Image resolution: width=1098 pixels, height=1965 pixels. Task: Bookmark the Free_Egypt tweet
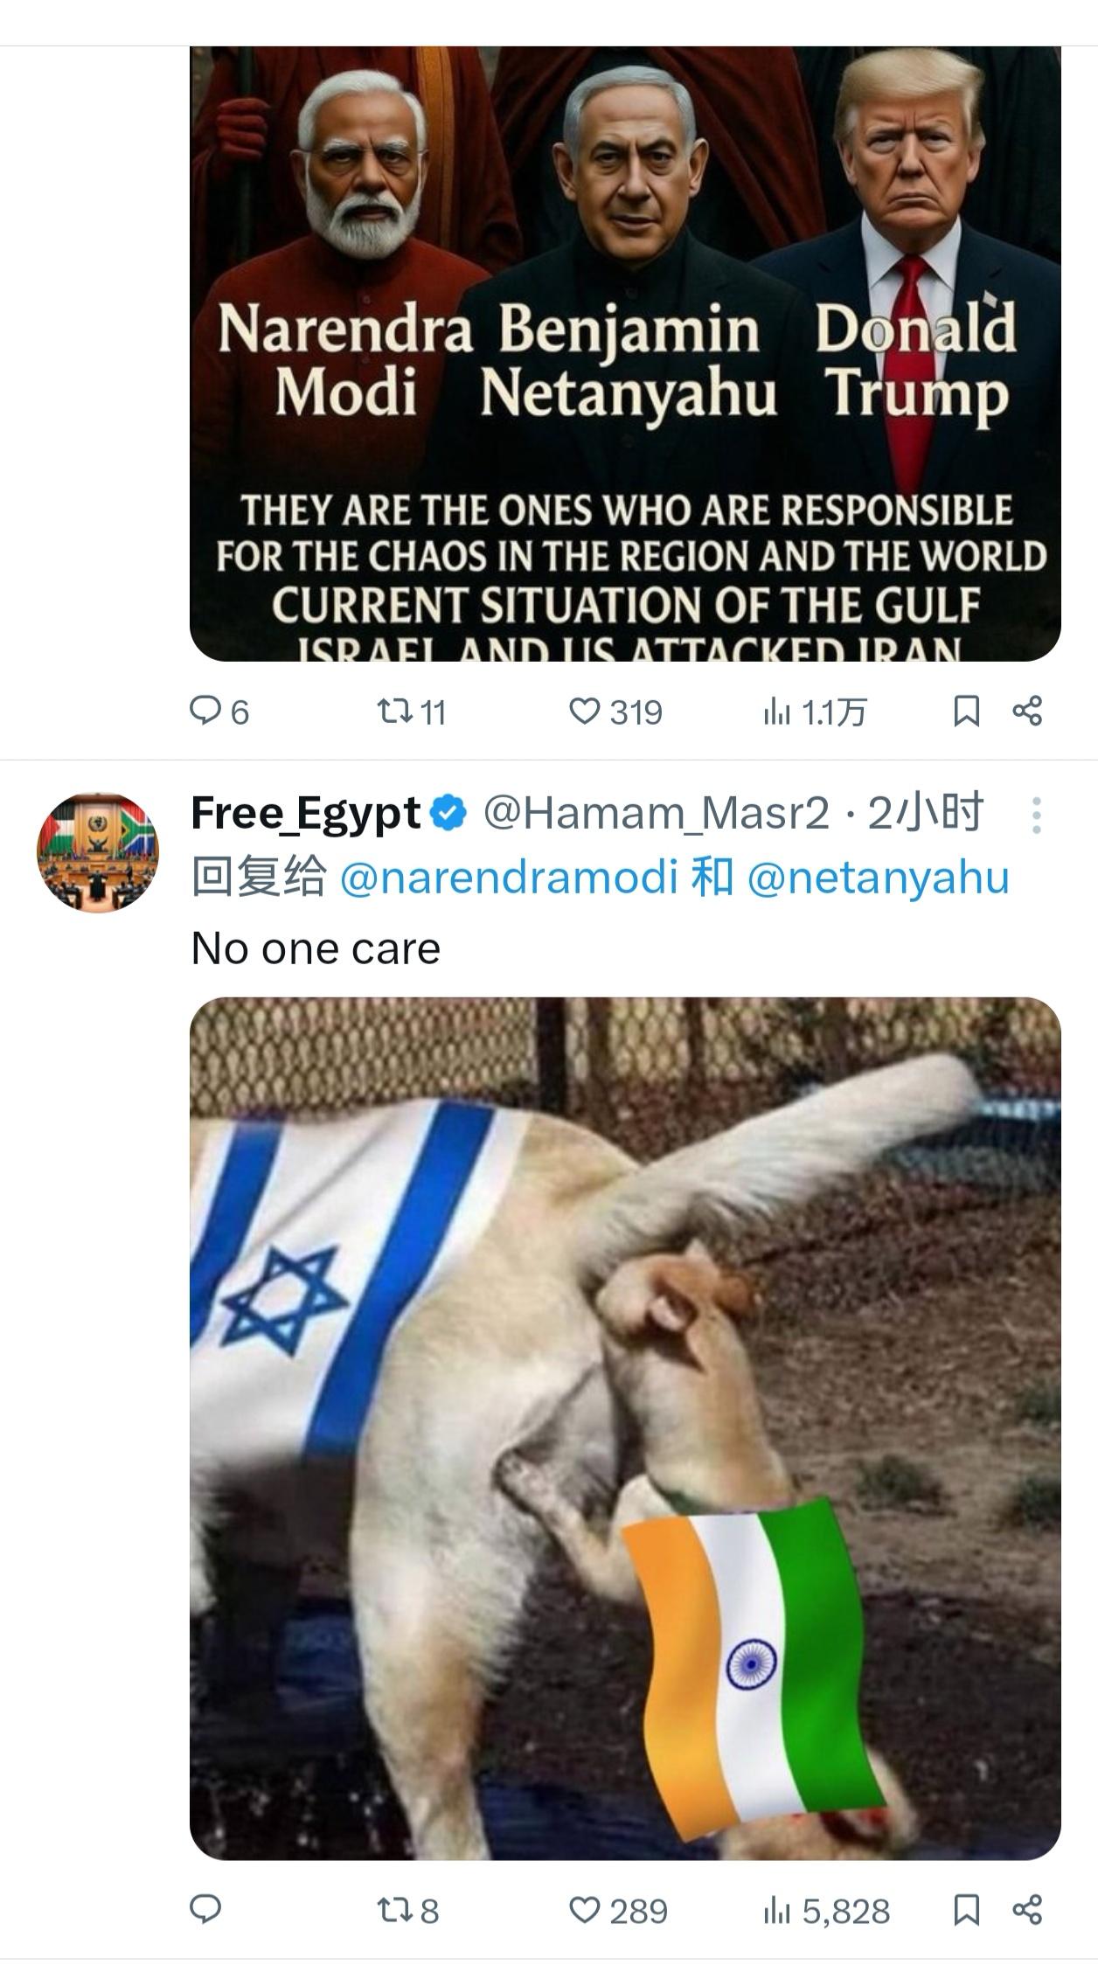coord(966,1910)
